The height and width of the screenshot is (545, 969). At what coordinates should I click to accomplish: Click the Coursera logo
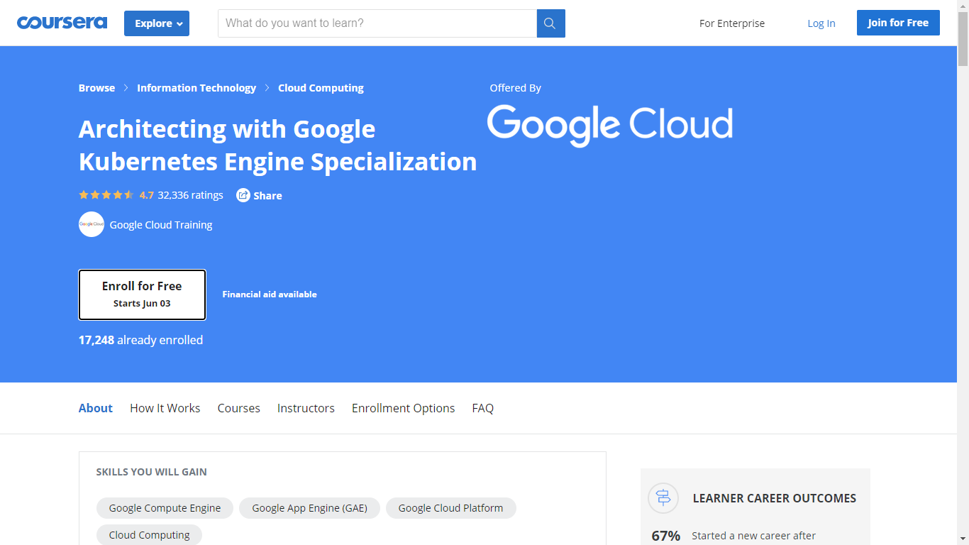[62, 23]
